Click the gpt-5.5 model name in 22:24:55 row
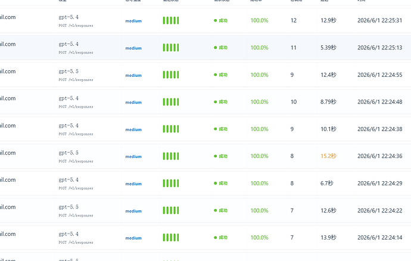Image resolution: width=411 pixels, height=261 pixels. click(68, 72)
